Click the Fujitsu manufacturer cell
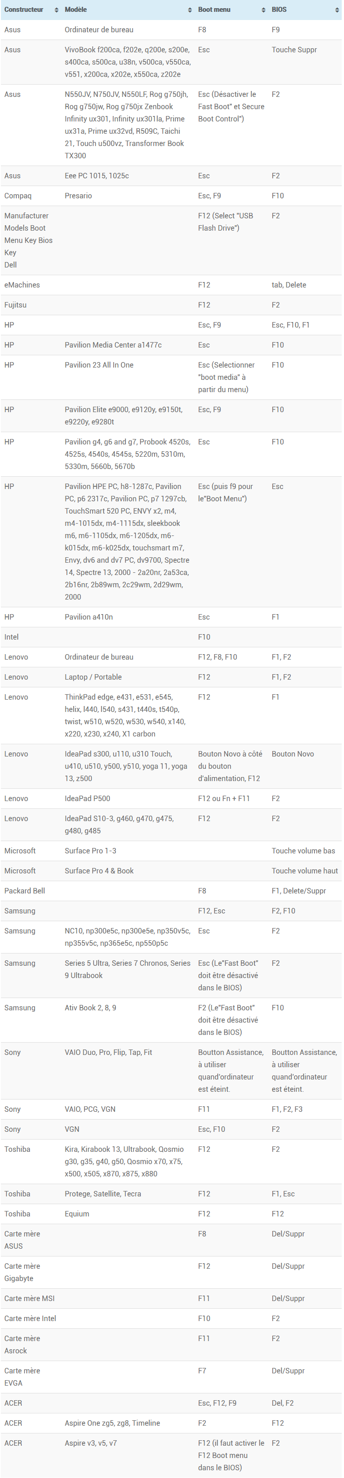 pyautogui.click(x=17, y=305)
